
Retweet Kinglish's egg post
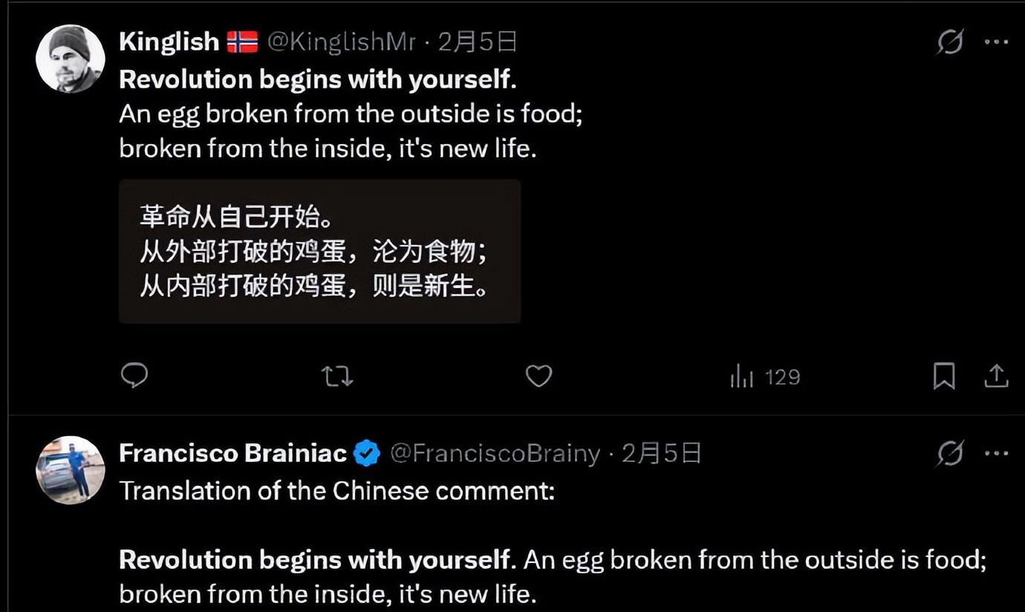[x=337, y=377]
